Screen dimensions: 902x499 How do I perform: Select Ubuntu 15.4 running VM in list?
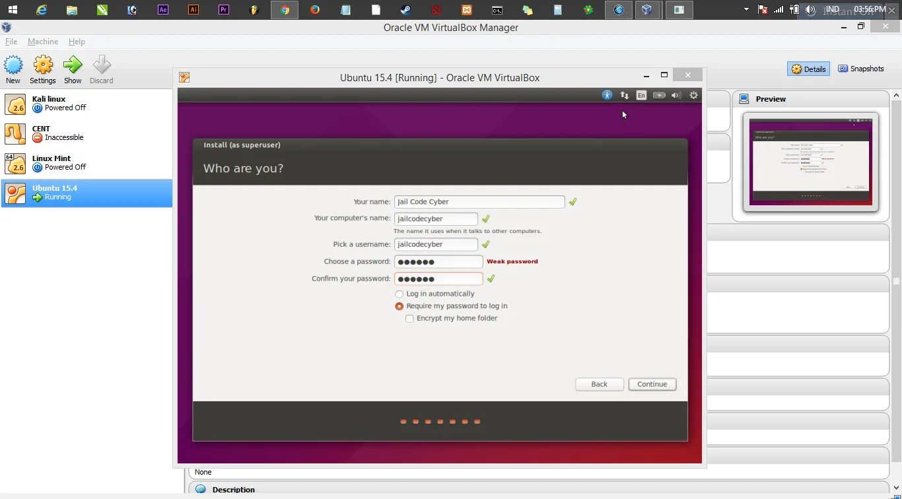(87, 193)
